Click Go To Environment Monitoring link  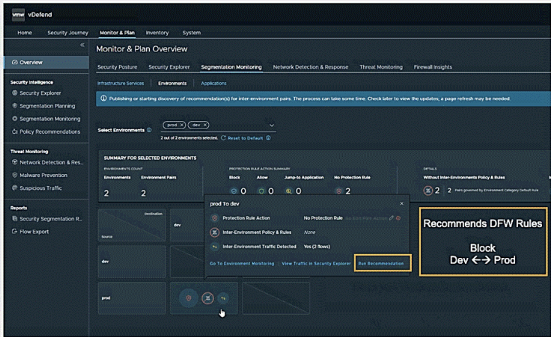click(x=242, y=263)
